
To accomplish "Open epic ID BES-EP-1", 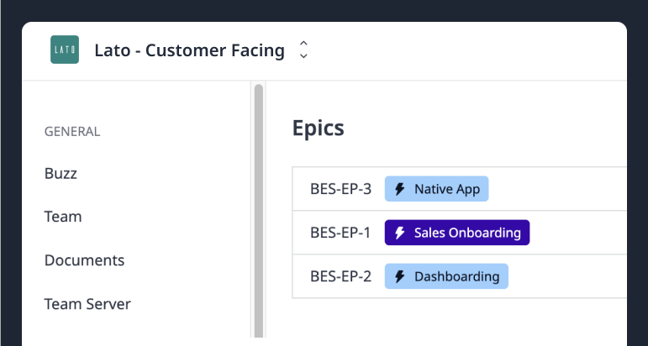I will pyautogui.click(x=340, y=233).
